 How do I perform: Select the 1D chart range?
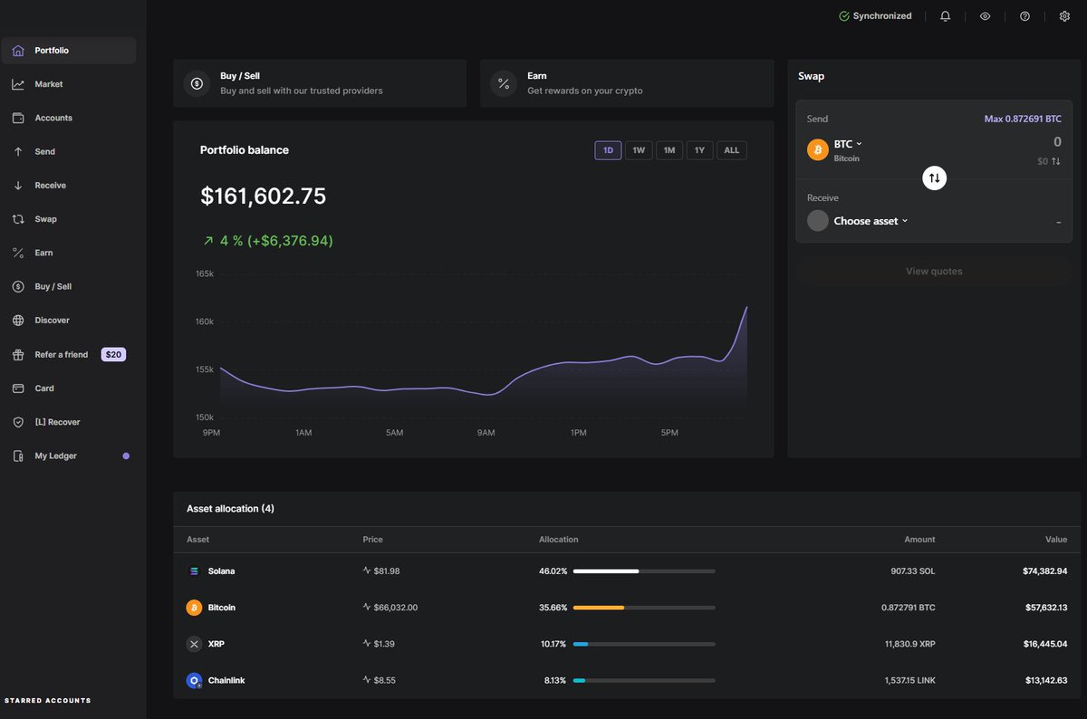coord(608,150)
